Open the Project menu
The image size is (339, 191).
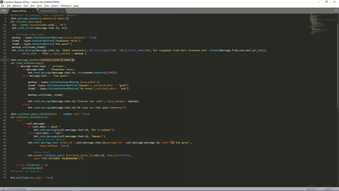[x=55, y=6]
